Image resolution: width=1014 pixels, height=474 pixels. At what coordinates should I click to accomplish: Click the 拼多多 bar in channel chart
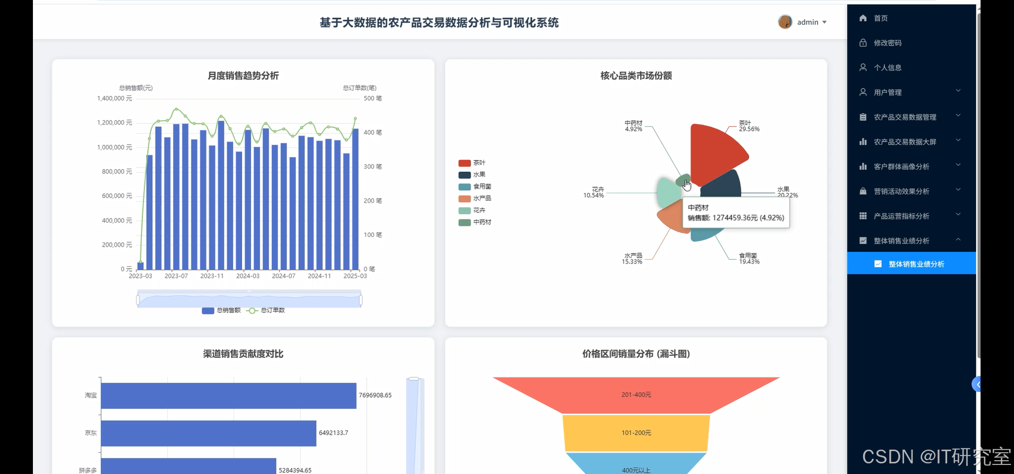(188, 467)
